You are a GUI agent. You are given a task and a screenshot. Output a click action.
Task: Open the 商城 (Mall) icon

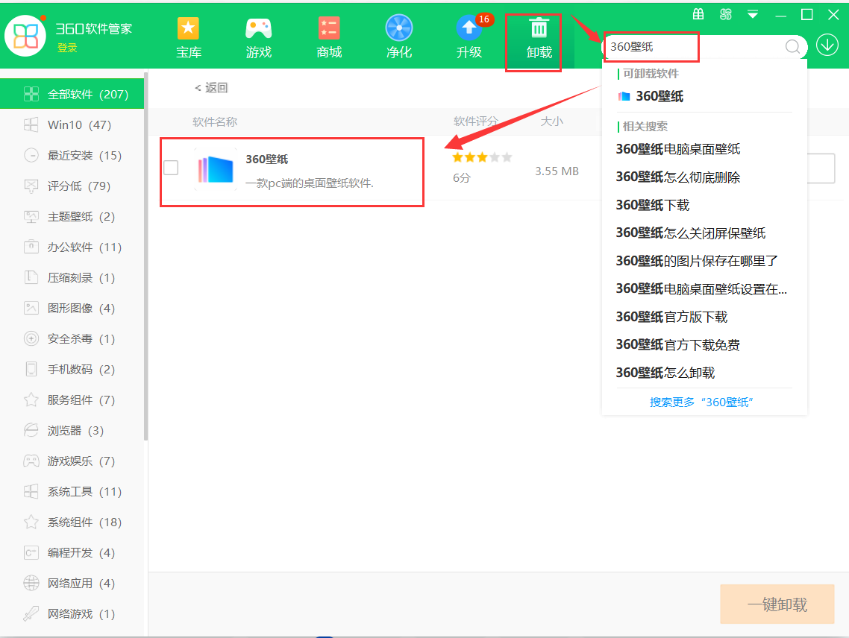(328, 35)
